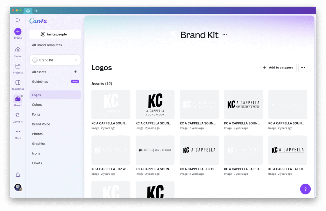Click the Canva logo
Image resolution: width=326 pixels, height=211 pixels.
pyautogui.click(x=38, y=21)
